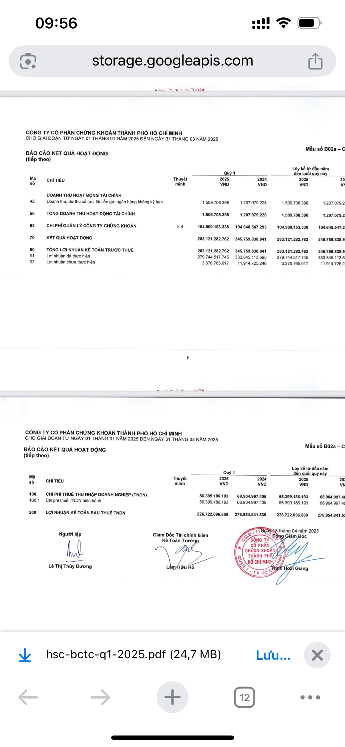Tap the blue download arrow icon
The height and width of the screenshot is (747, 345).
click(25, 655)
